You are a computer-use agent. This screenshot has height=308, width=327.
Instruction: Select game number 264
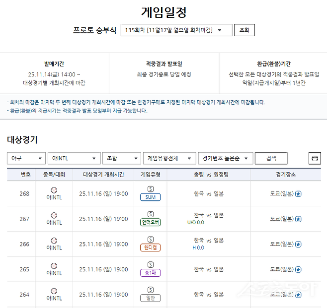pos(24,295)
